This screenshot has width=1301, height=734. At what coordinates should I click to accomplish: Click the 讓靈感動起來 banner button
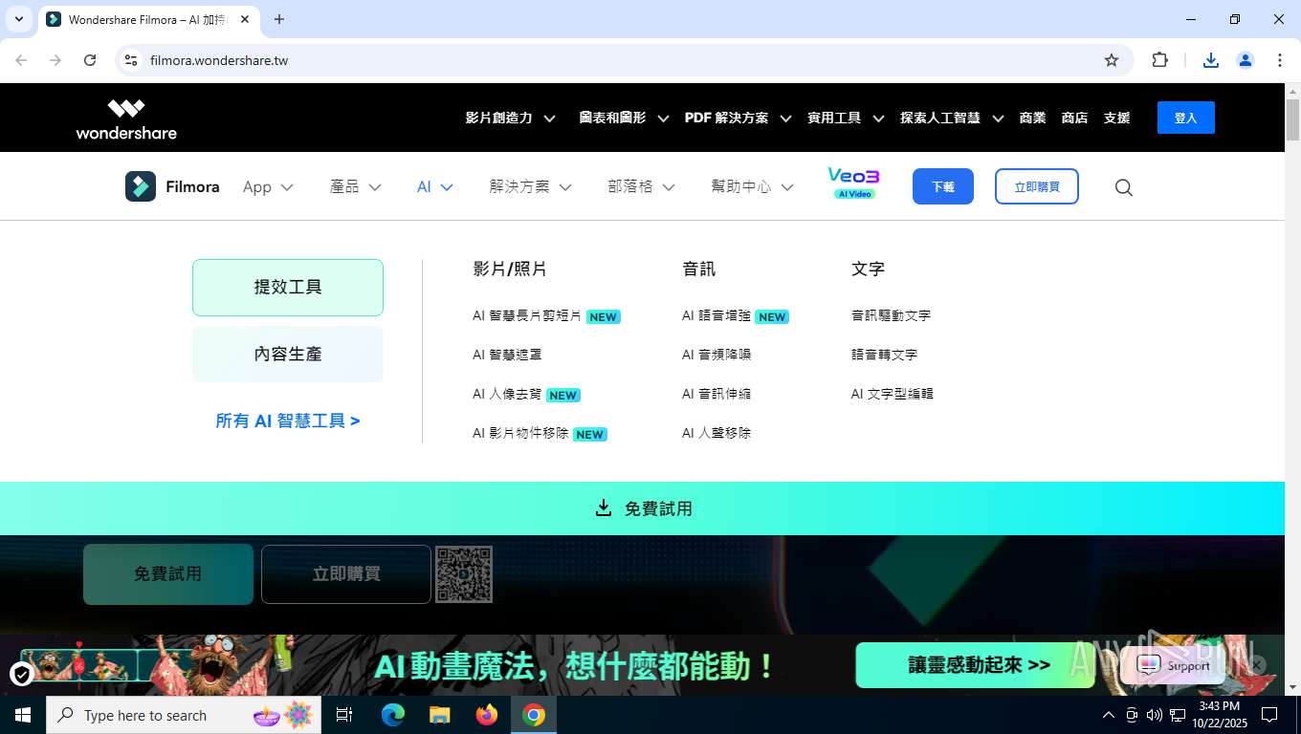click(975, 665)
